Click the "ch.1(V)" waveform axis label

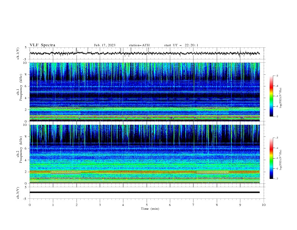18,53
